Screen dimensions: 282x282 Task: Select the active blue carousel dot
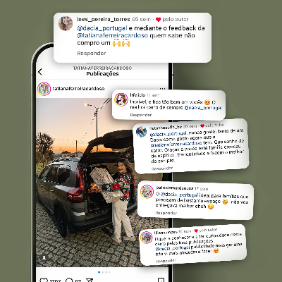[99, 272]
